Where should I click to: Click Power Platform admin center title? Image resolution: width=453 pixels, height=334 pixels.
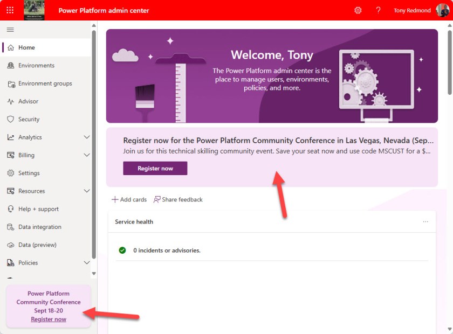[x=104, y=10]
